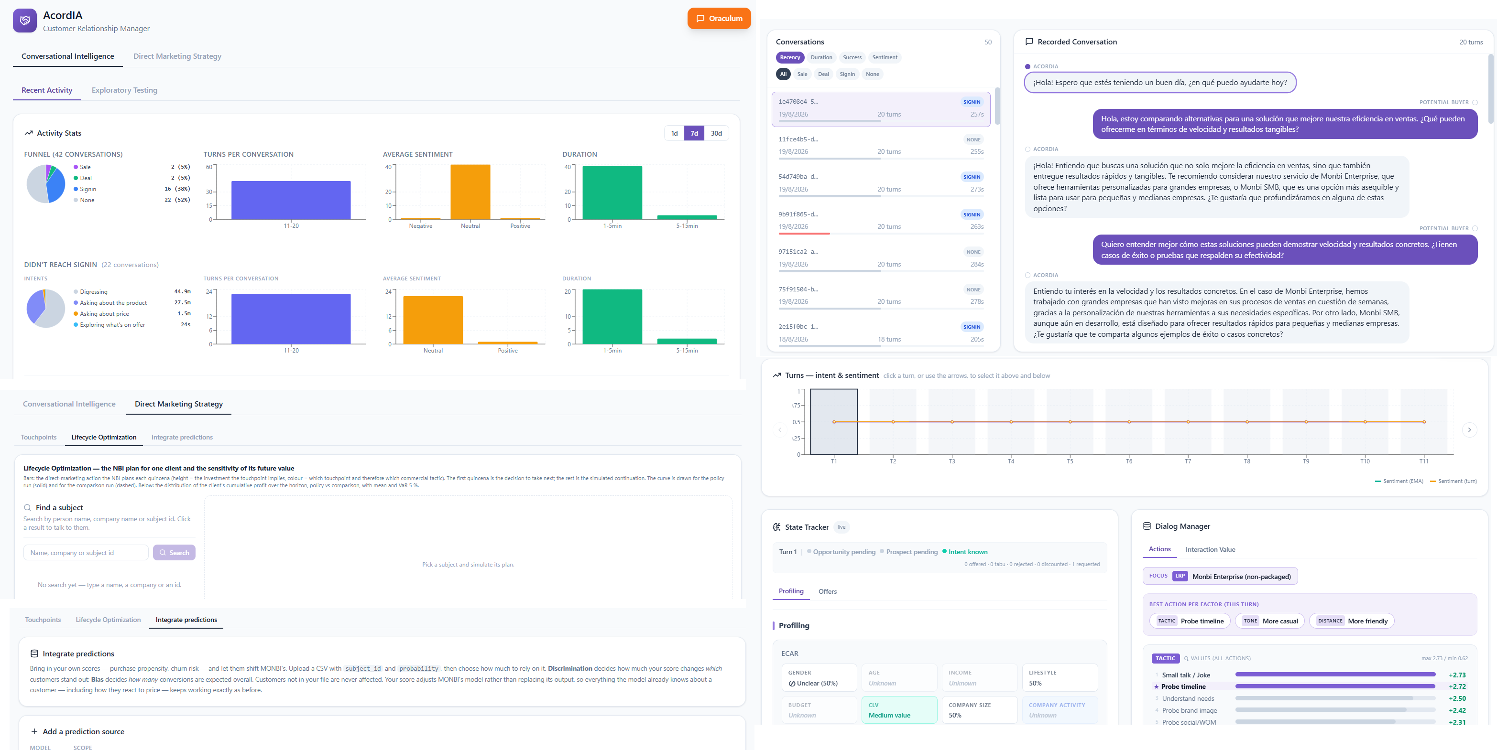The width and height of the screenshot is (1497, 750).
Task: Open the Oraculum chat button
Action: click(719, 19)
